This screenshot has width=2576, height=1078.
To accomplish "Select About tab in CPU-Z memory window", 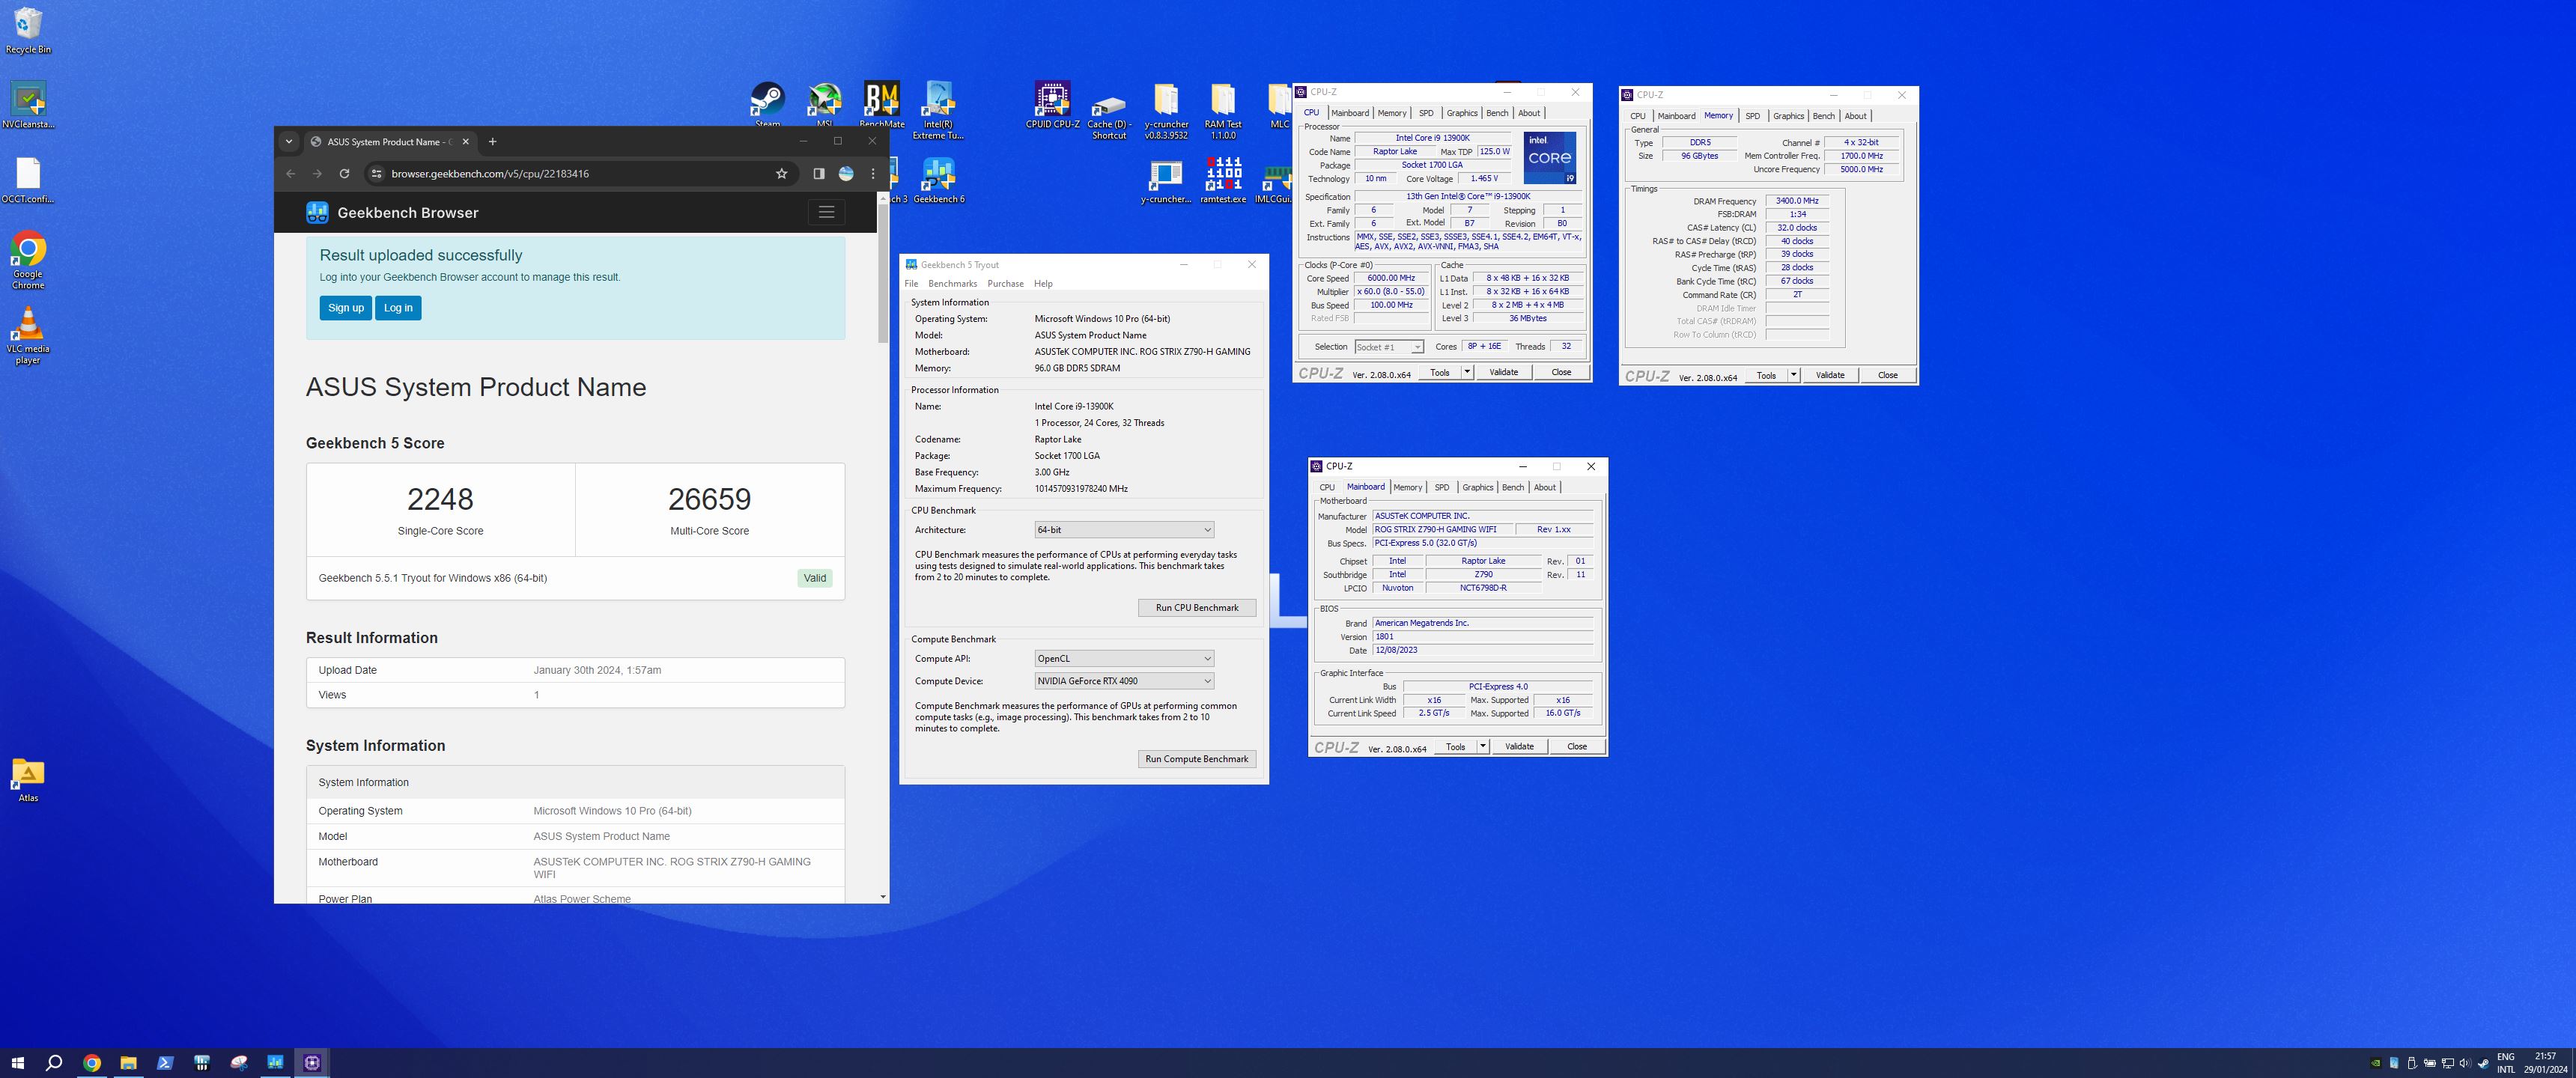I will (x=1855, y=116).
